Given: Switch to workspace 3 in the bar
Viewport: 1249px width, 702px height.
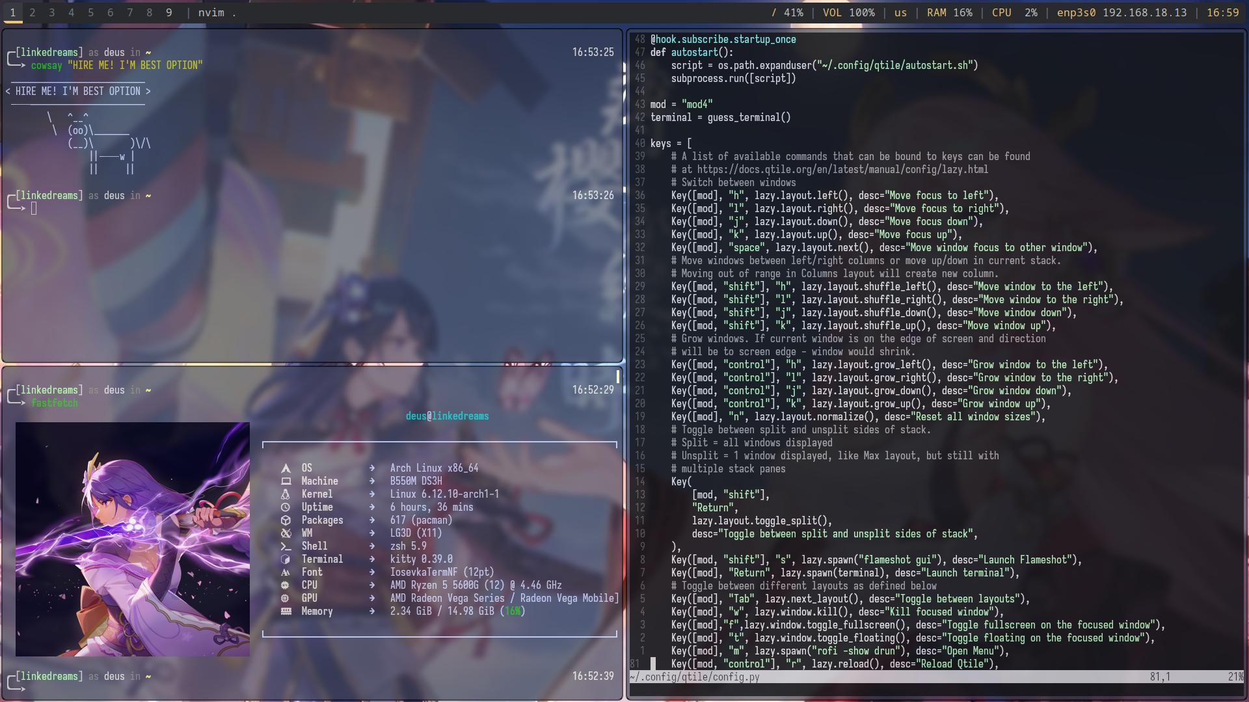Looking at the screenshot, I should click(51, 12).
